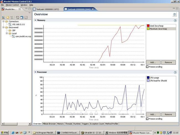Click the greyed chart icon in browser toolbar

click(26, 17)
